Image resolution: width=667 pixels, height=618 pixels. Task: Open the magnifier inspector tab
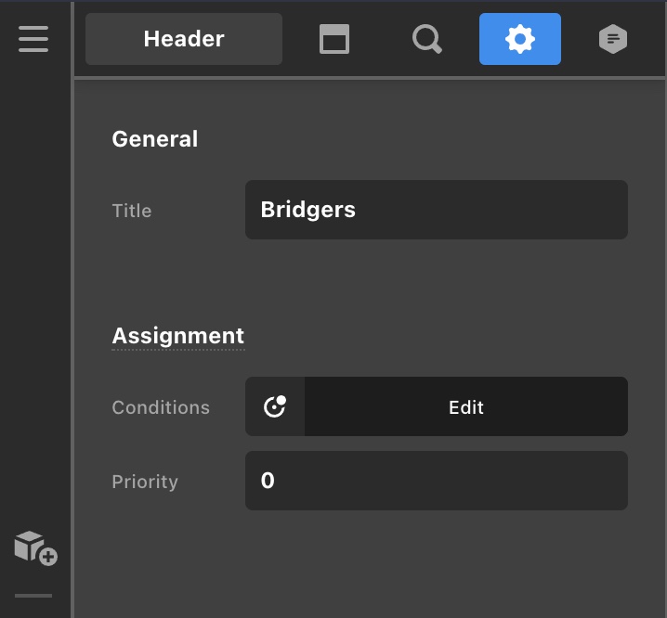point(427,39)
